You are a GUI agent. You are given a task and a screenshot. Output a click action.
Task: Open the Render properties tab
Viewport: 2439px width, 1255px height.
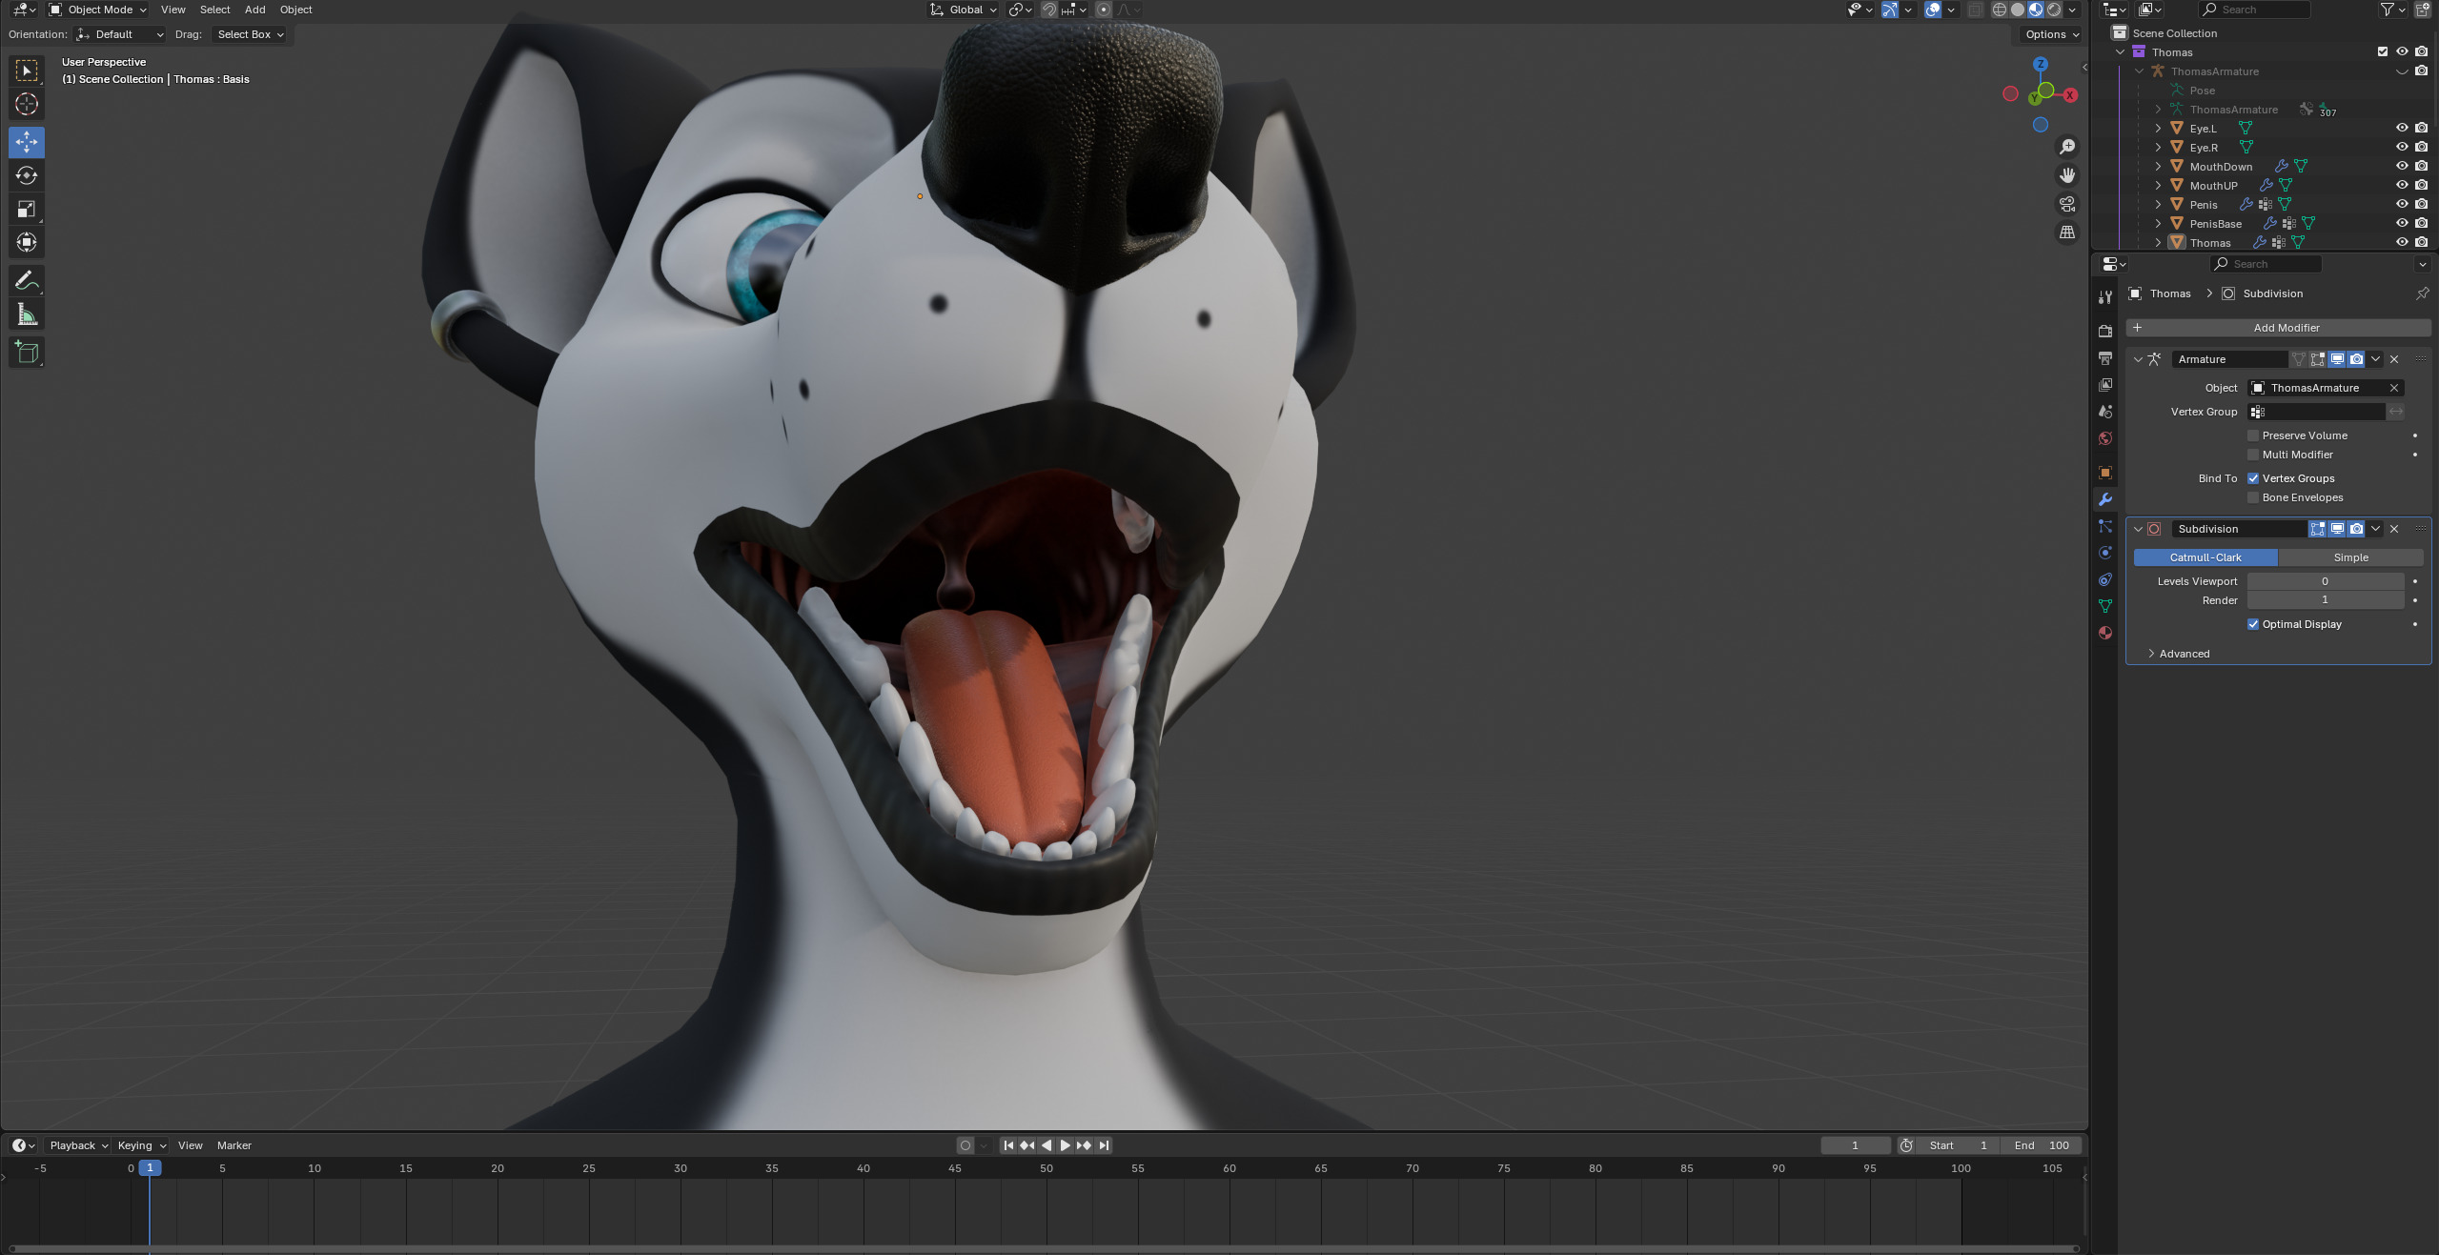click(2105, 332)
